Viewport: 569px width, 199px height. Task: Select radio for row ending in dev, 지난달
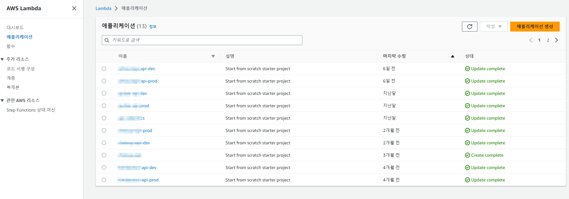tap(104, 93)
